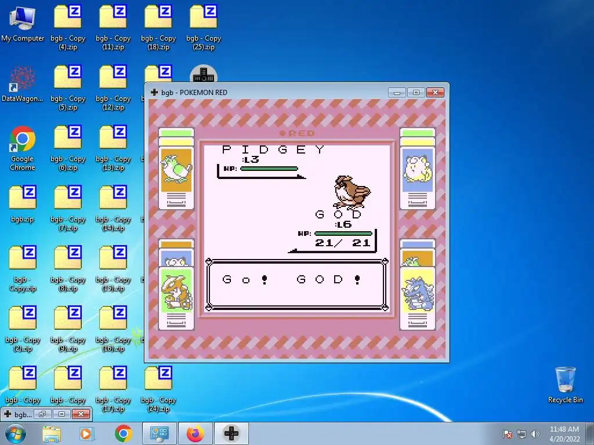Select the bgb.zip desktop file
Image resolution: width=594 pixels, height=445 pixels.
pyautogui.click(x=23, y=203)
